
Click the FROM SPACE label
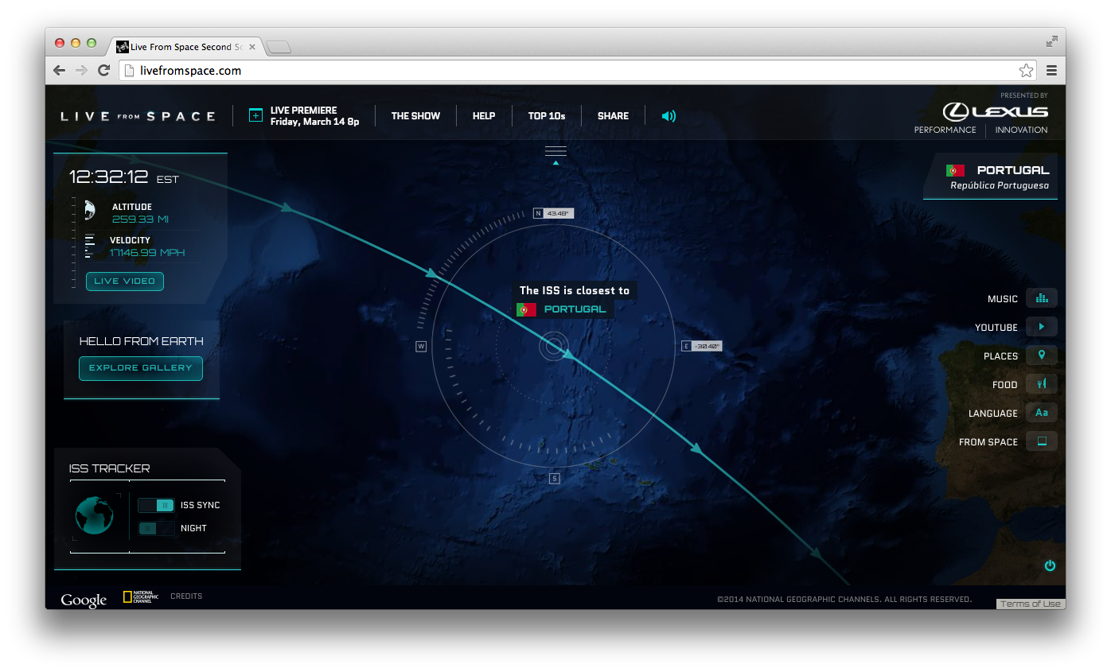988,442
